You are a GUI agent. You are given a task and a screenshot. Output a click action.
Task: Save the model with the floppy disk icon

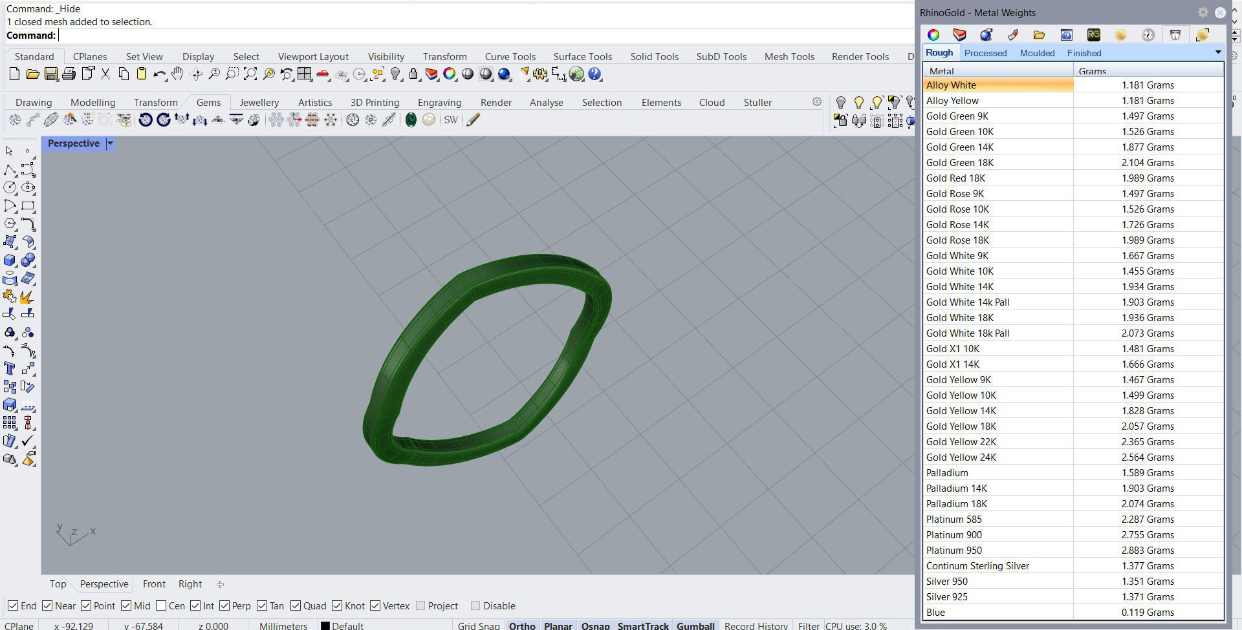click(x=50, y=74)
